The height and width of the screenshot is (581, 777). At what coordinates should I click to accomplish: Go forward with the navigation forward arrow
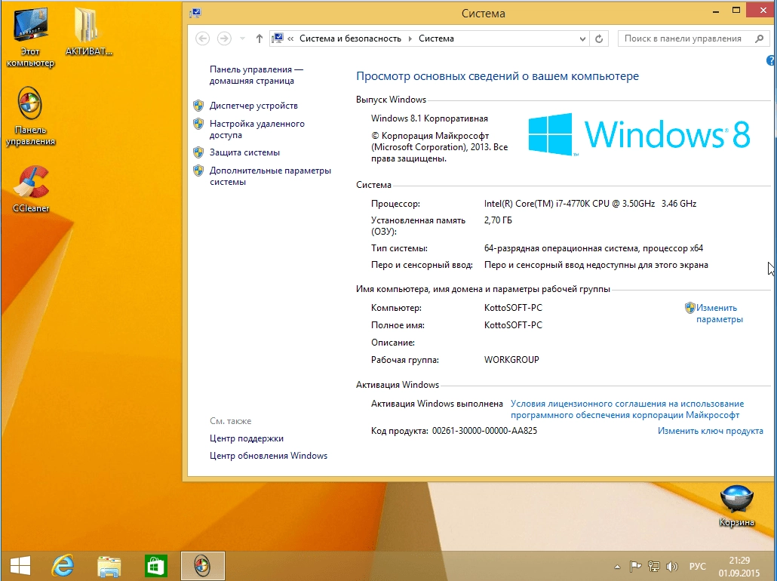[x=224, y=38]
